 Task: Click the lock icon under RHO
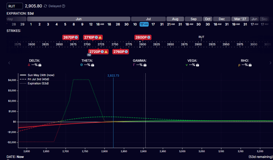pyautogui.click(x=250, y=65)
